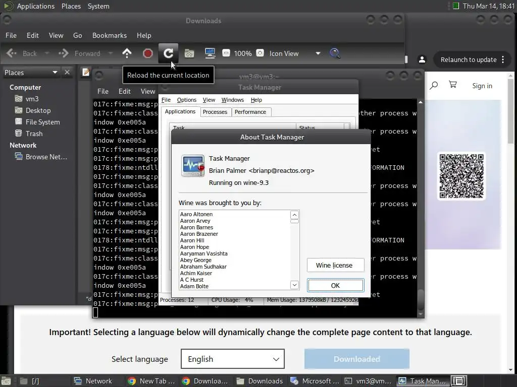Open Go menu in Downloads window

(x=77, y=35)
